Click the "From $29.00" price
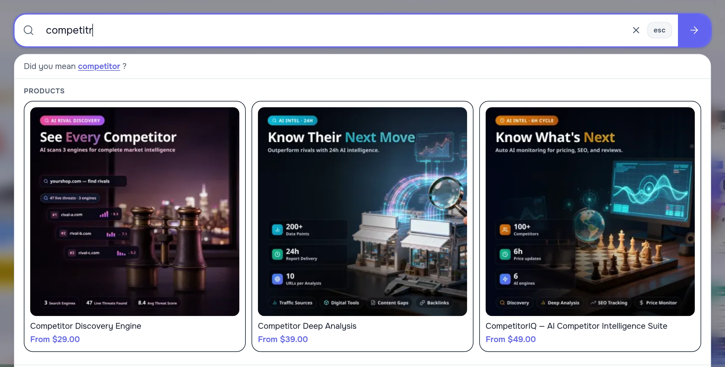Image resolution: width=725 pixels, height=367 pixels. 55,339
